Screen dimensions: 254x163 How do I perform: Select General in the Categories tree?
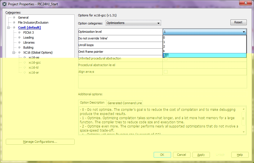pos(23,17)
